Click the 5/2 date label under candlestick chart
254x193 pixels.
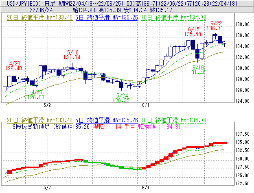tap(47, 105)
